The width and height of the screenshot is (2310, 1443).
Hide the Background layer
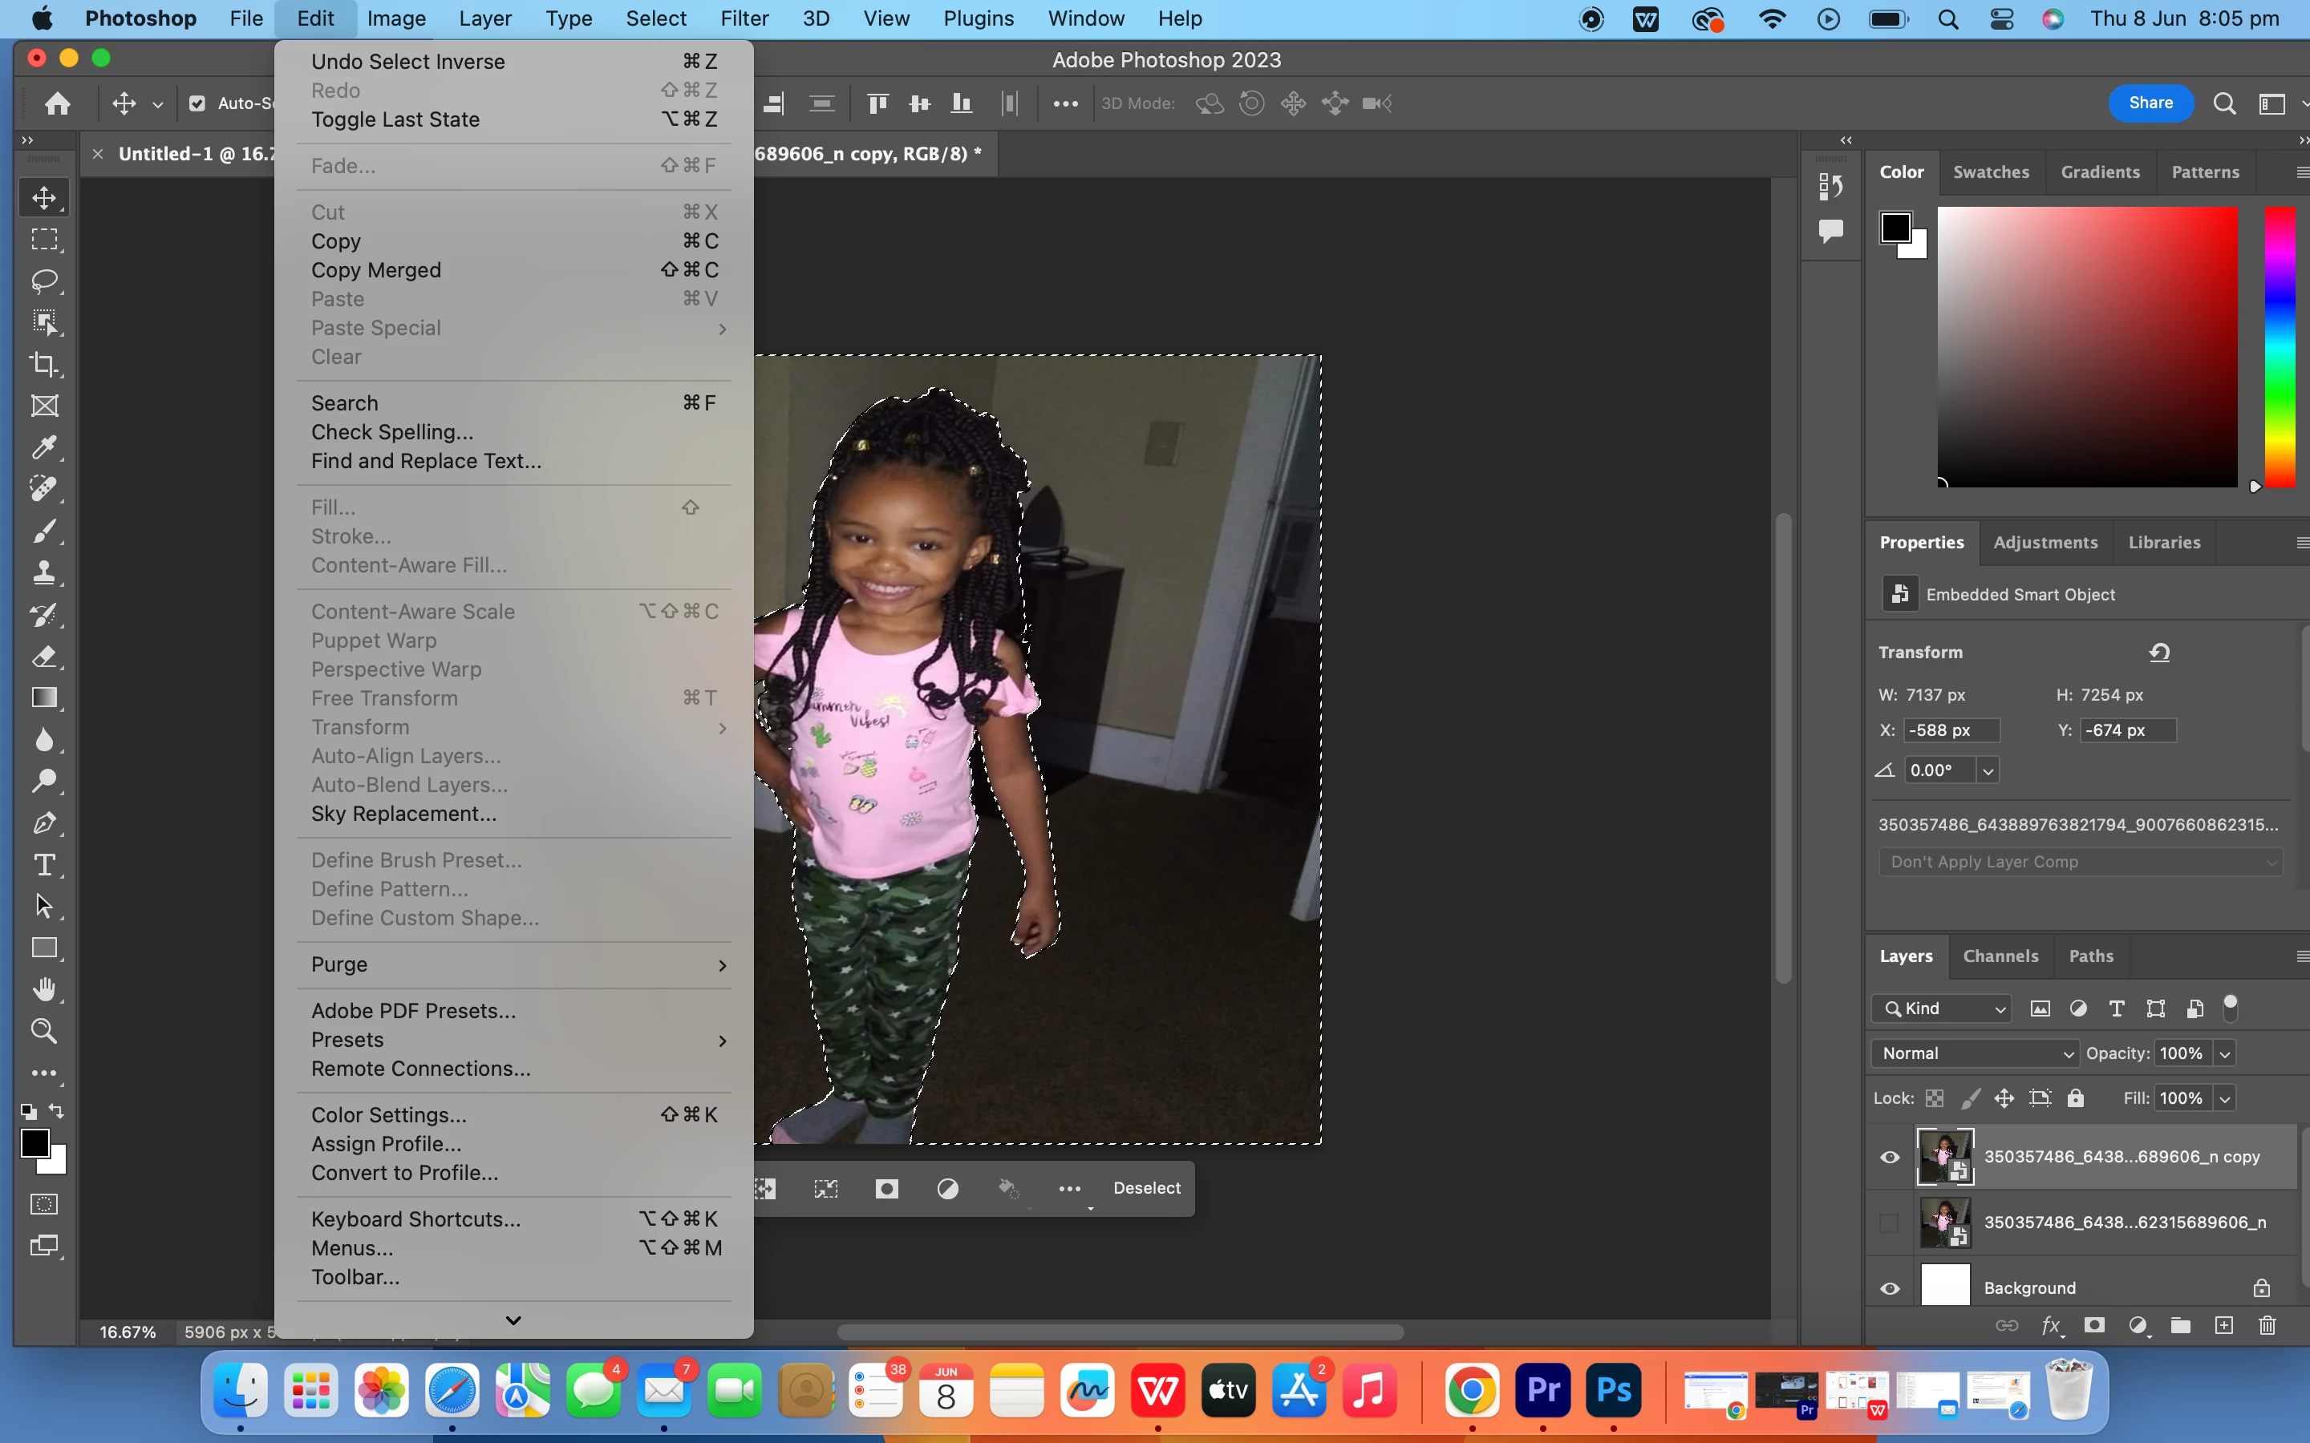point(1889,1288)
